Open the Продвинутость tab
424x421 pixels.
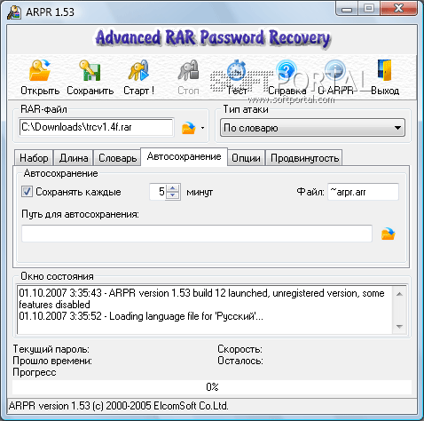pos(304,158)
